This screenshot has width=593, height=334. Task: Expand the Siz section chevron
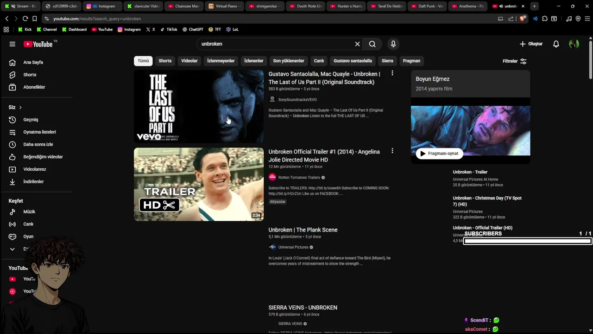pos(20,108)
